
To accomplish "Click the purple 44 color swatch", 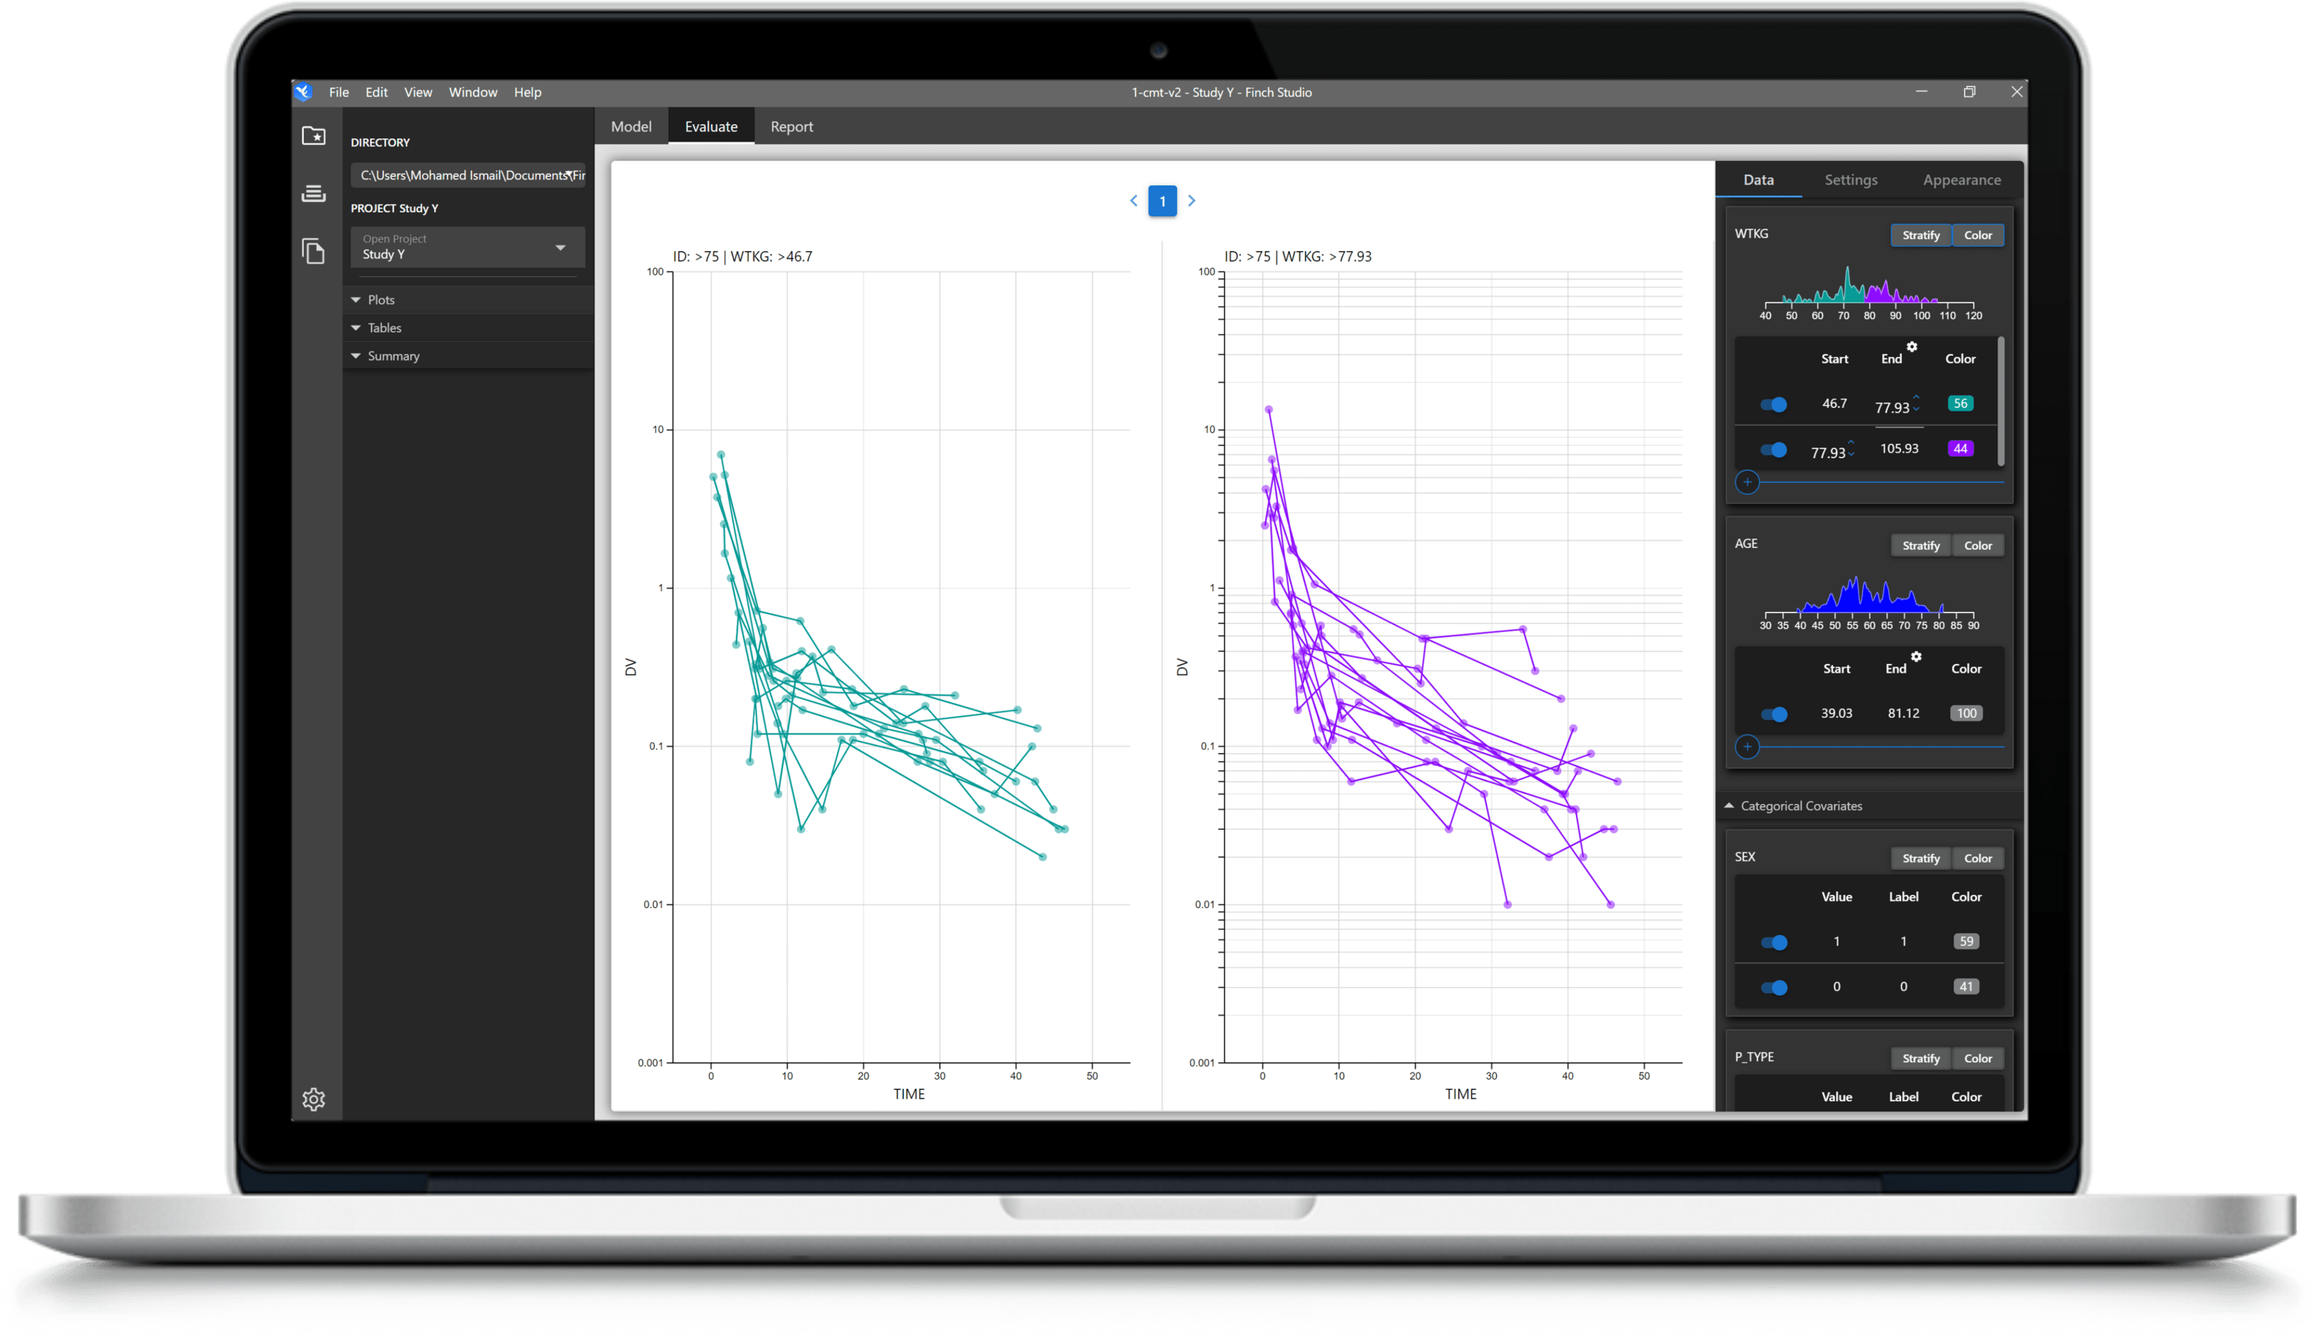I will [1961, 449].
